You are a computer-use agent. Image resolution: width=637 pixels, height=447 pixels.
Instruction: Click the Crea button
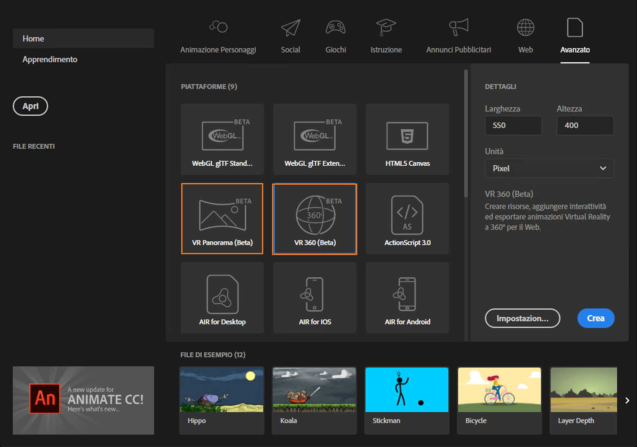[596, 318]
